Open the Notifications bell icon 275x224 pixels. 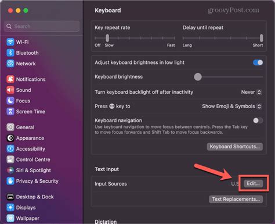(x=10, y=79)
